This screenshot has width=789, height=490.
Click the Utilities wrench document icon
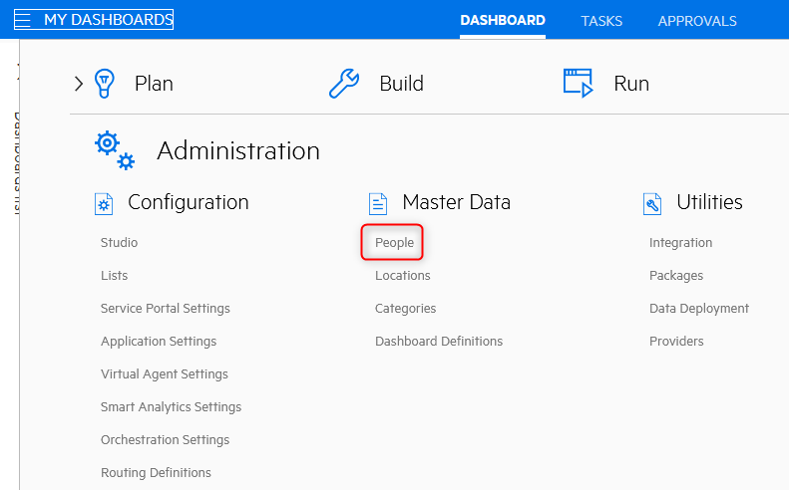(x=653, y=203)
